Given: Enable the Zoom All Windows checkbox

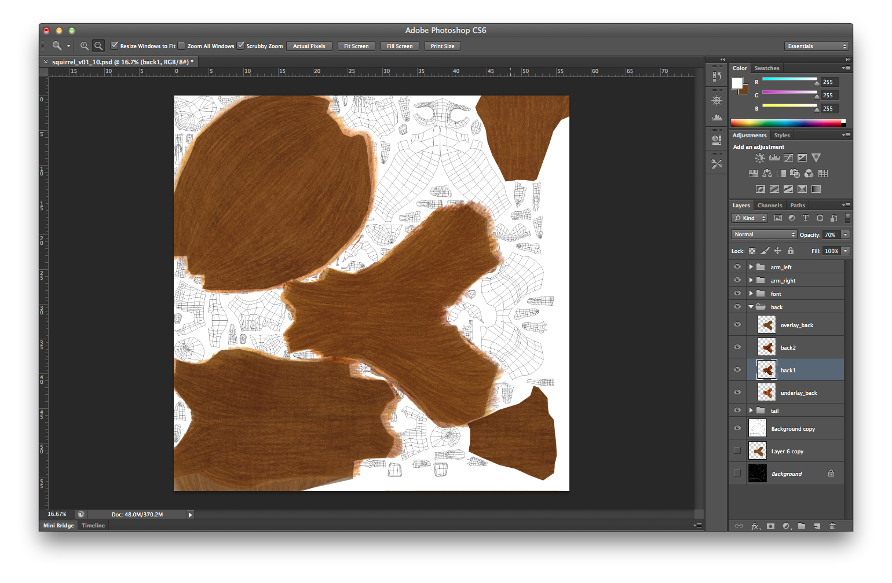Looking at the screenshot, I should (182, 46).
